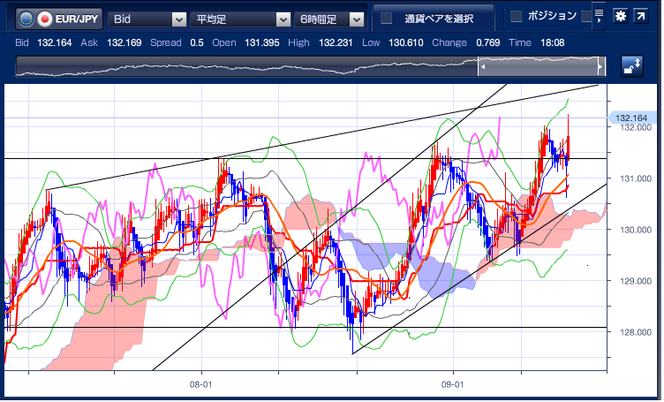Click the Change value 0.769

[x=487, y=42]
